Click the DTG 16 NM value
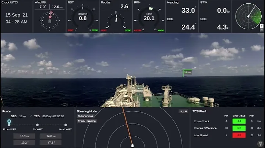 [x=23, y=116]
